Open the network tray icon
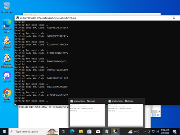Screen dimensions: 180x135 [153, 131]
